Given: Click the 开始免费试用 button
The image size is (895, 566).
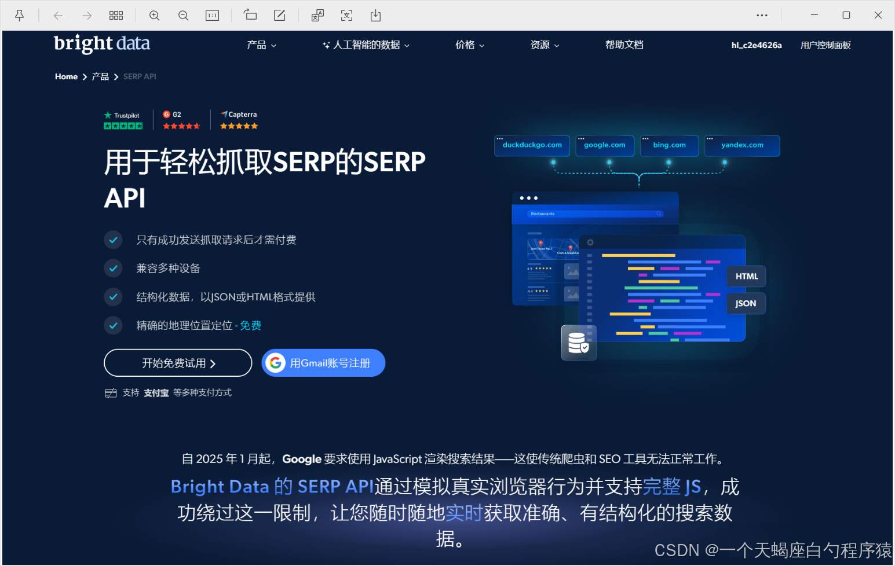Looking at the screenshot, I should pos(178,363).
